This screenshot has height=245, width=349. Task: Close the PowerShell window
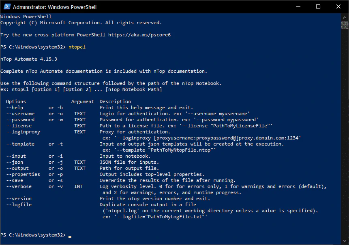(338, 6)
